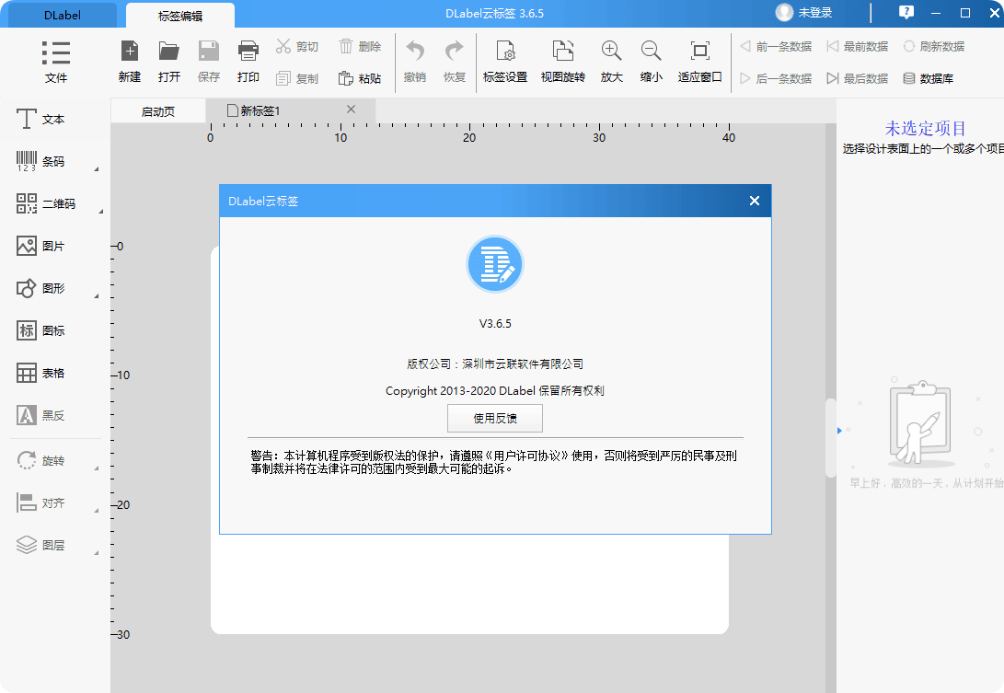Screen dimensions: 1004x693
Task: Open the 数据库 database
Action: coord(928,78)
